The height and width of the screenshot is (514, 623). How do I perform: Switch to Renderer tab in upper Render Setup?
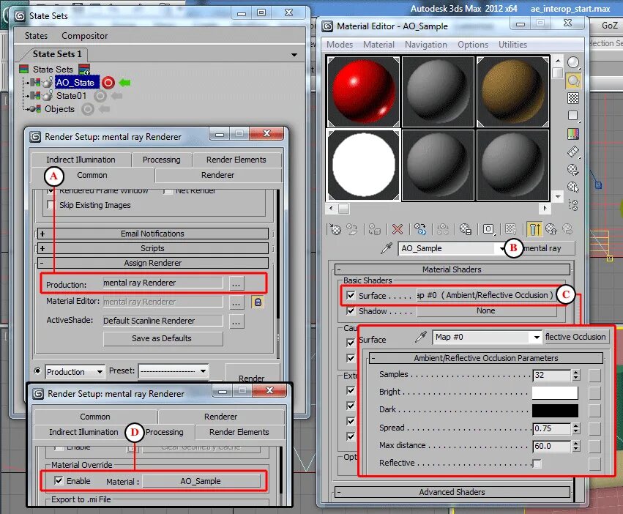click(217, 175)
